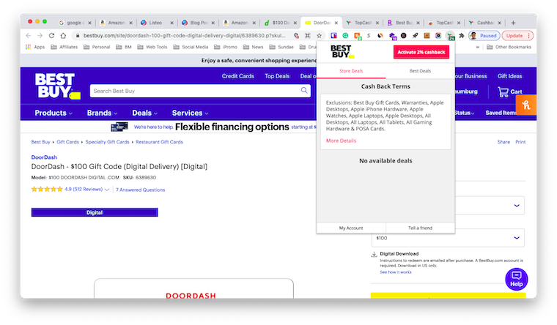Screen dimensions: 557x325
Task: Open See how it works link
Action: coord(395,272)
